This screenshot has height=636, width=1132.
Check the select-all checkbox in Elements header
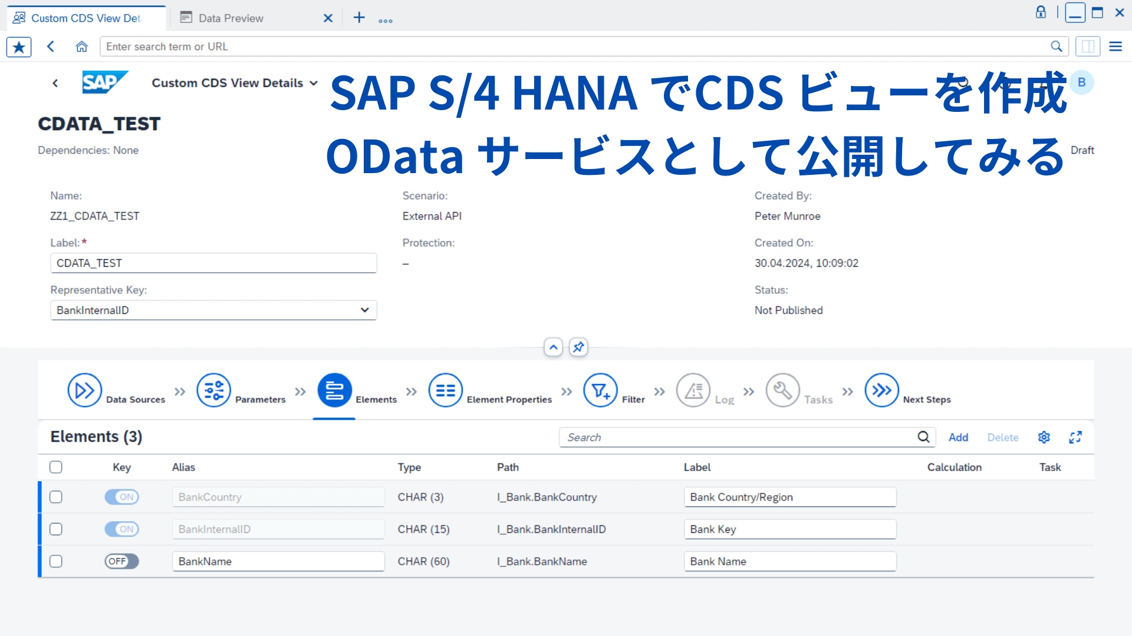(x=55, y=466)
